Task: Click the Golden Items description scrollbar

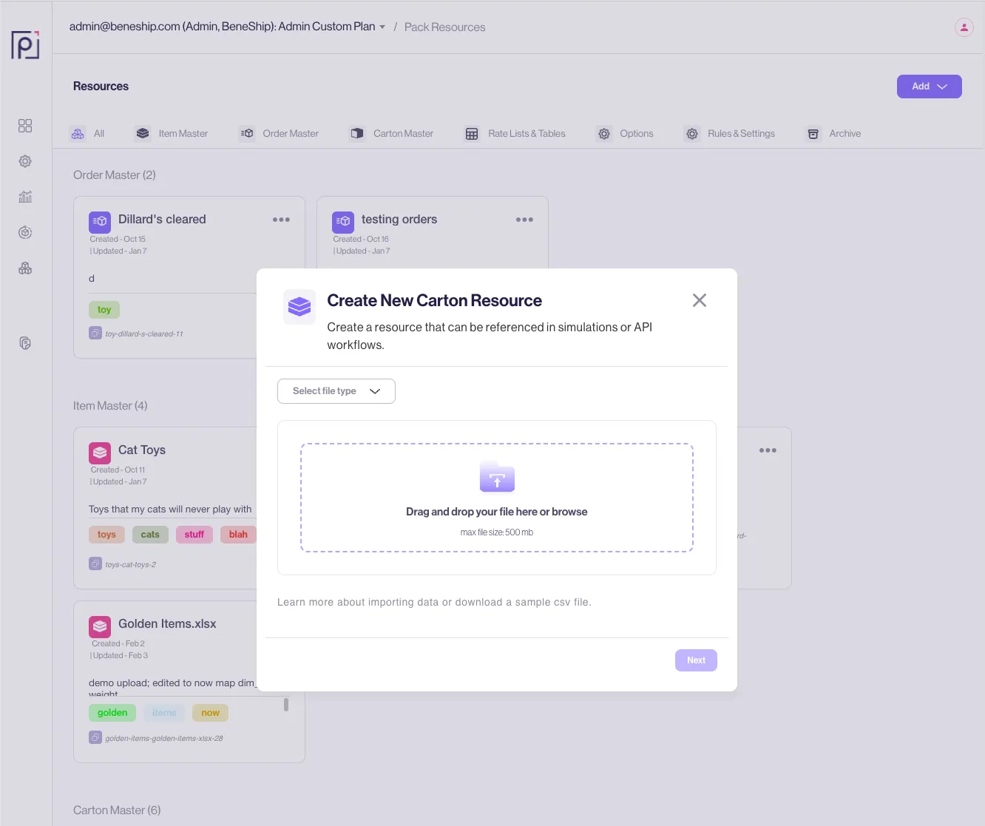Action: 286,705
